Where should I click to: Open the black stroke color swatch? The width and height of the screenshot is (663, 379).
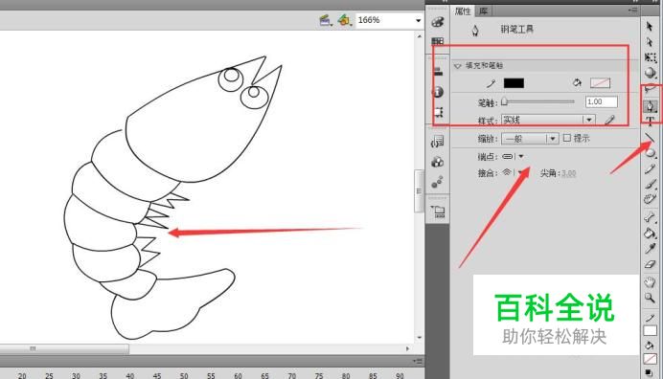pos(514,83)
